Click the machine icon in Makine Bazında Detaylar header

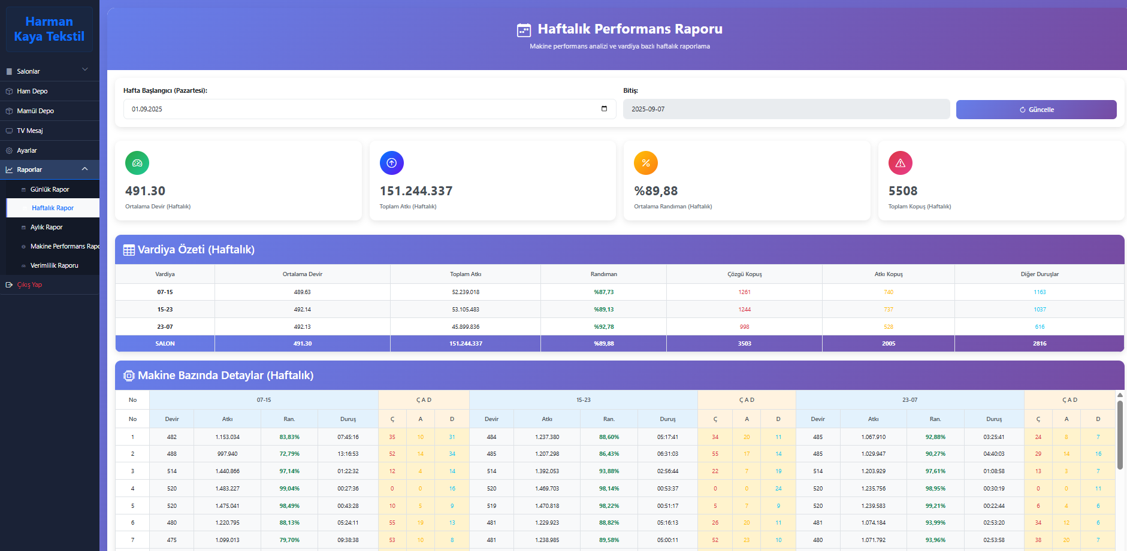129,376
